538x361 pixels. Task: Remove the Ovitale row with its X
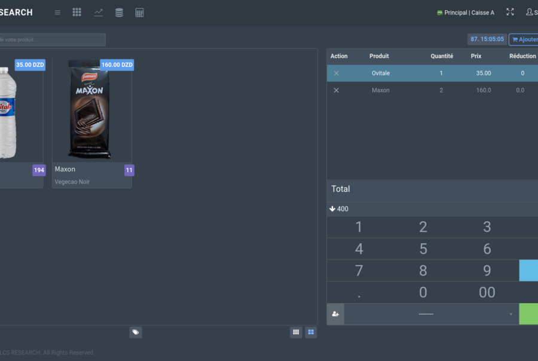click(336, 73)
